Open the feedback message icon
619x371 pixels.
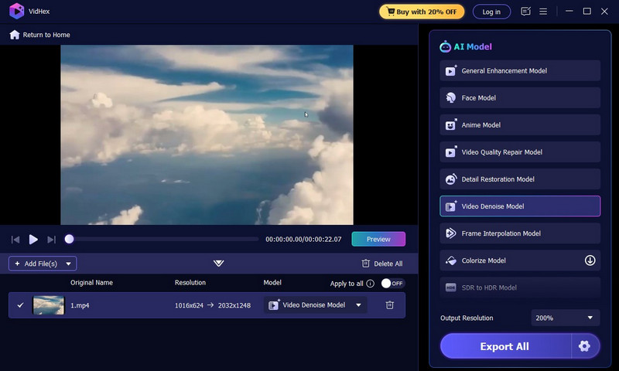(525, 12)
